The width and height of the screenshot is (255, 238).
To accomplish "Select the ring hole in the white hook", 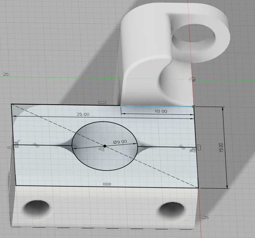I will click(x=194, y=38).
